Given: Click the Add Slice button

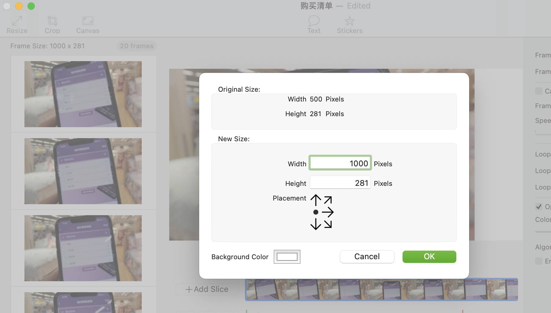Looking at the screenshot, I should [207, 289].
